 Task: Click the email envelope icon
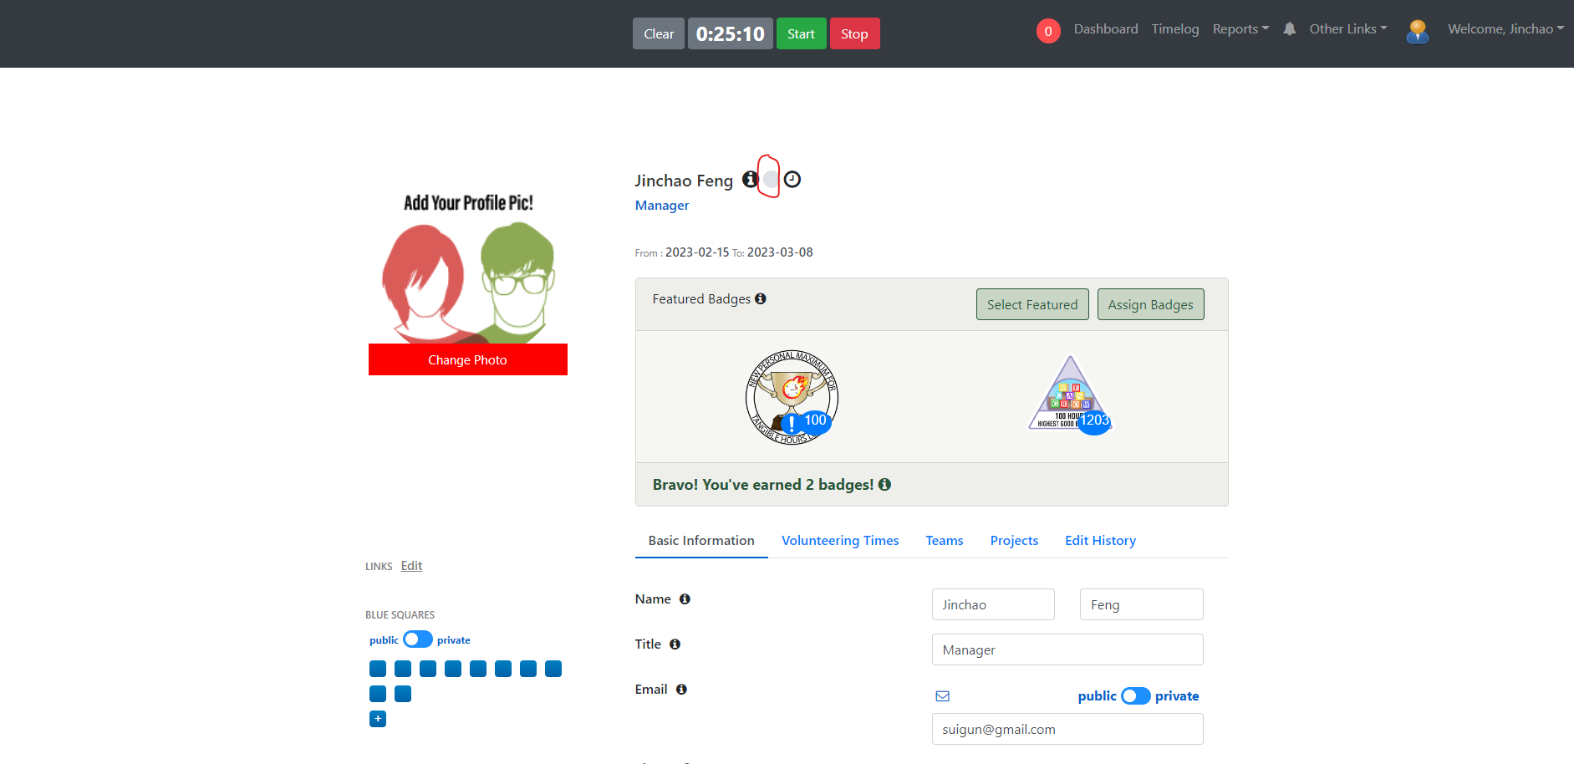point(943,696)
